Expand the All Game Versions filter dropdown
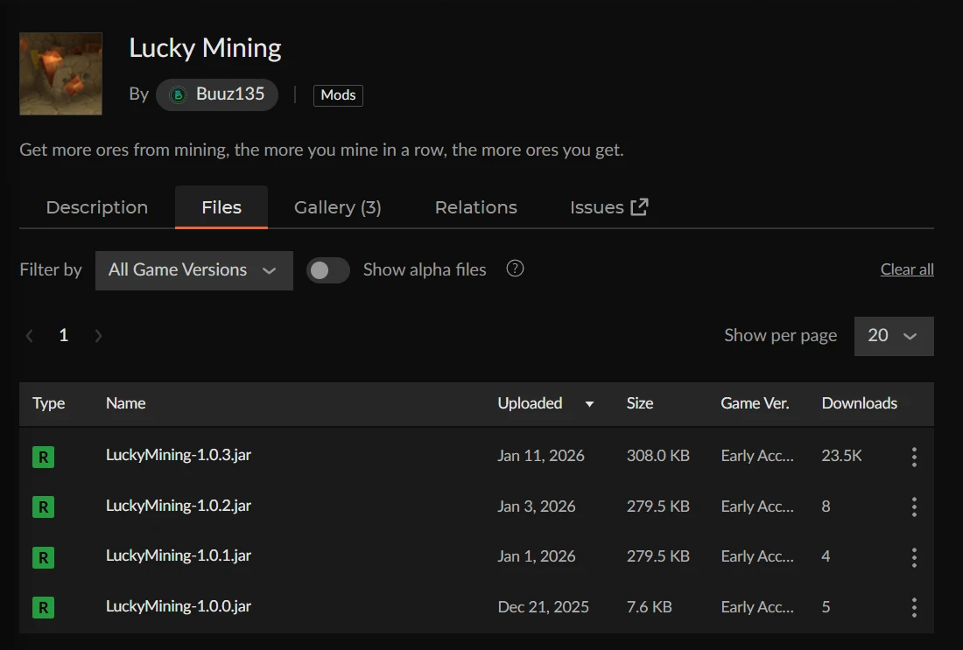The width and height of the screenshot is (963, 650). (x=193, y=270)
